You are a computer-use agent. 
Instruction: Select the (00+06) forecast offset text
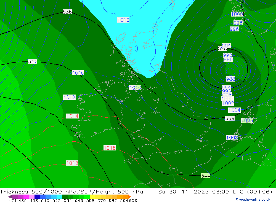coord(260,192)
